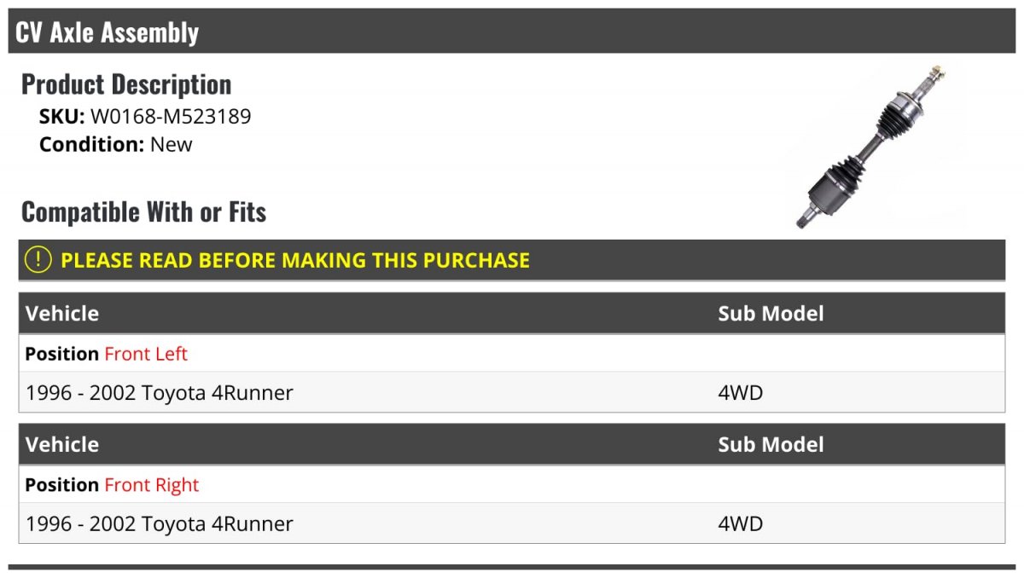Select the Toyota 4Runner row under Front Right
This screenshot has width=1024, height=578.
(160, 523)
